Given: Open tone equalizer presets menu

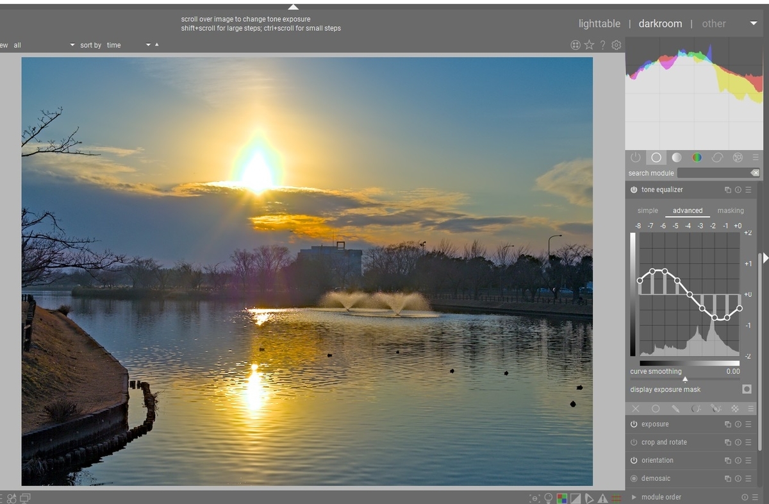Looking at the screenshot, I should point(748,190).
